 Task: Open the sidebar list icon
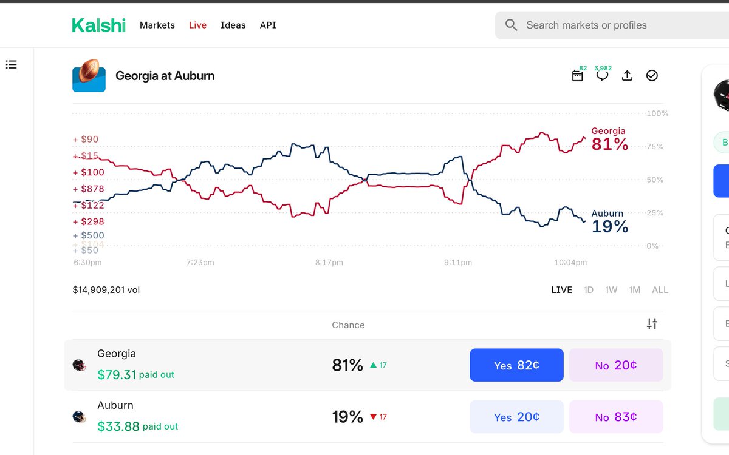tap(11, 64)
